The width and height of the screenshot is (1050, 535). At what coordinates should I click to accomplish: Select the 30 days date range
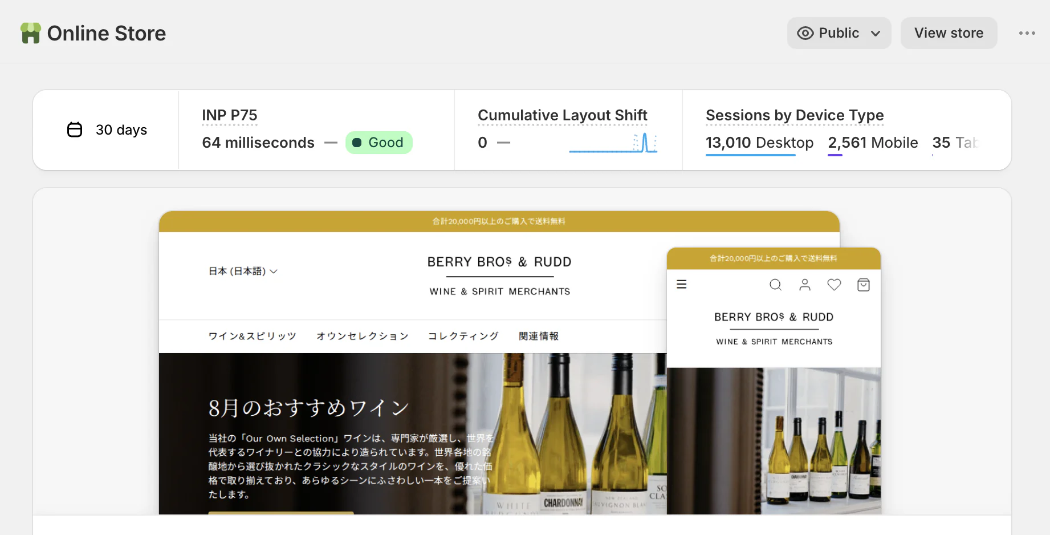[107, 130]
